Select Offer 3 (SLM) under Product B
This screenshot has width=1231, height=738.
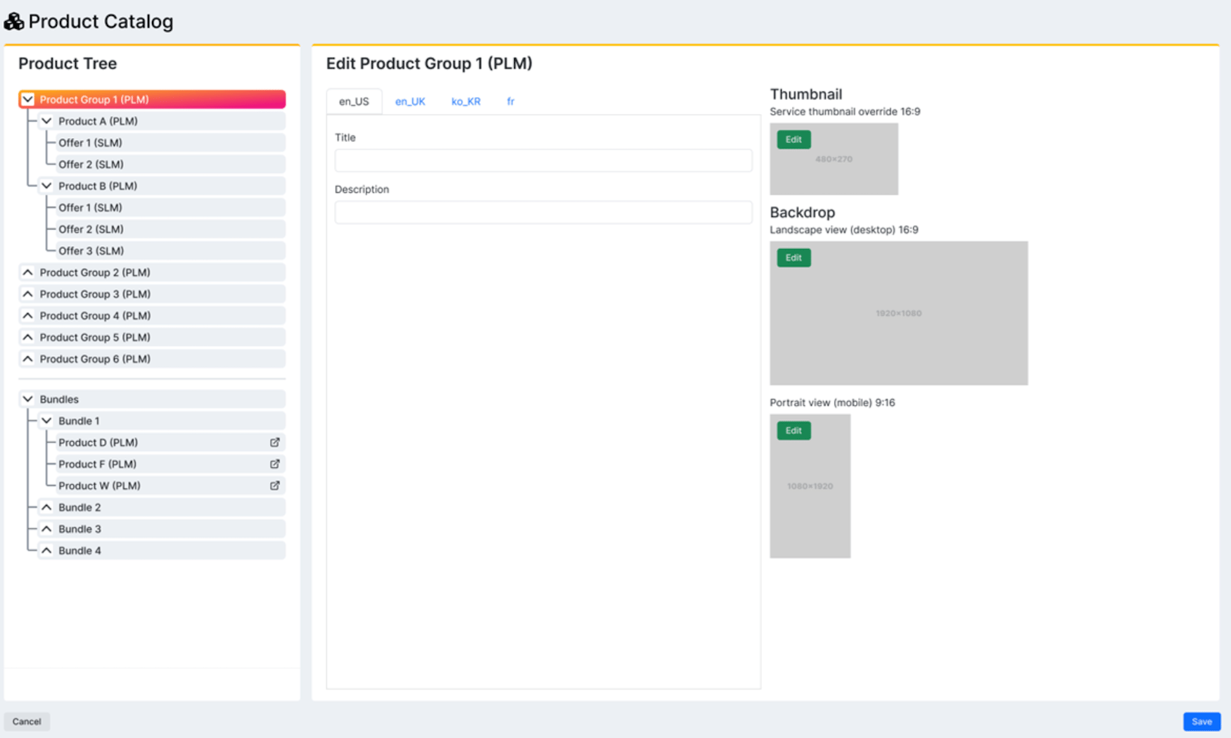click(170, 250)
